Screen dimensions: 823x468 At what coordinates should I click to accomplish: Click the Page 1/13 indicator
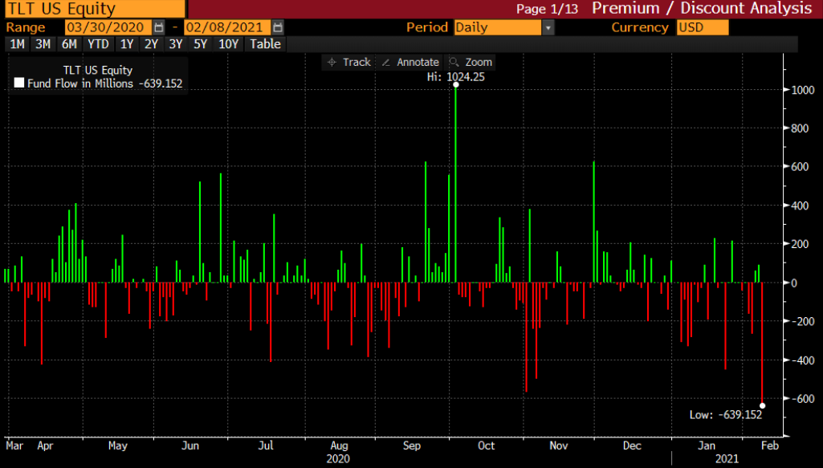pyautogui.click(x=547, y=9)
